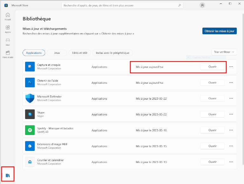Click the Microsoft Store logo icon
This screenshot has width=244, height=184.
pos(6,5)
